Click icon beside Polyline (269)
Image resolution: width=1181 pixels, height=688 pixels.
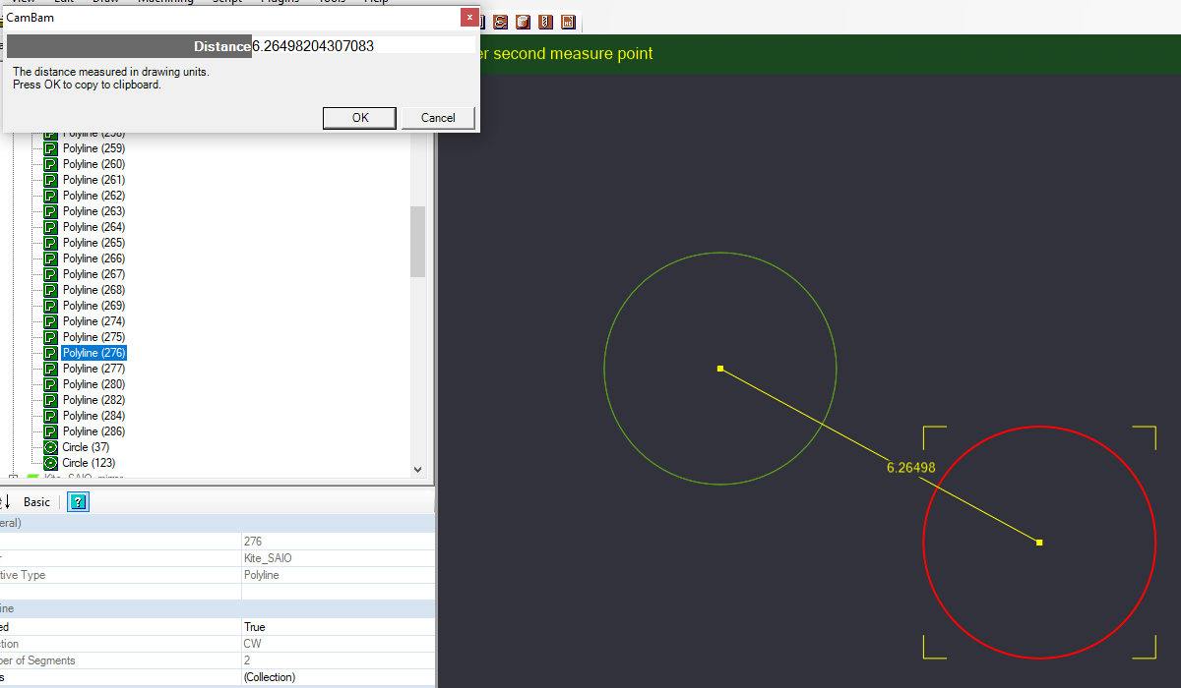51,306
